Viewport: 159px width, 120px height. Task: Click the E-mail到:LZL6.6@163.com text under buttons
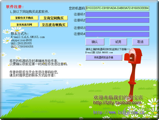point(99,53)
